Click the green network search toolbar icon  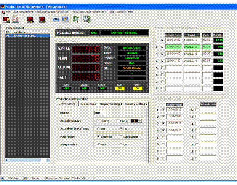tap(76, 19)
